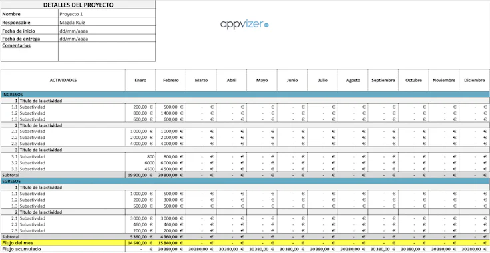The image size is (490, 253).
Task: Select Egresos 2.2 Febrero value 460,00 €
Action: [171, 224]
